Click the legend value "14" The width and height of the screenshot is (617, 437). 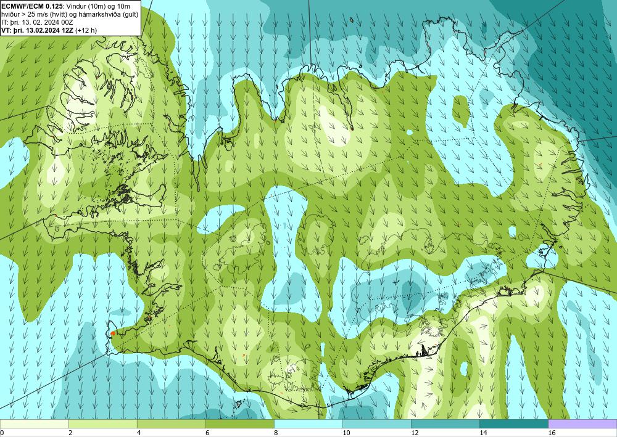point(483,433)
